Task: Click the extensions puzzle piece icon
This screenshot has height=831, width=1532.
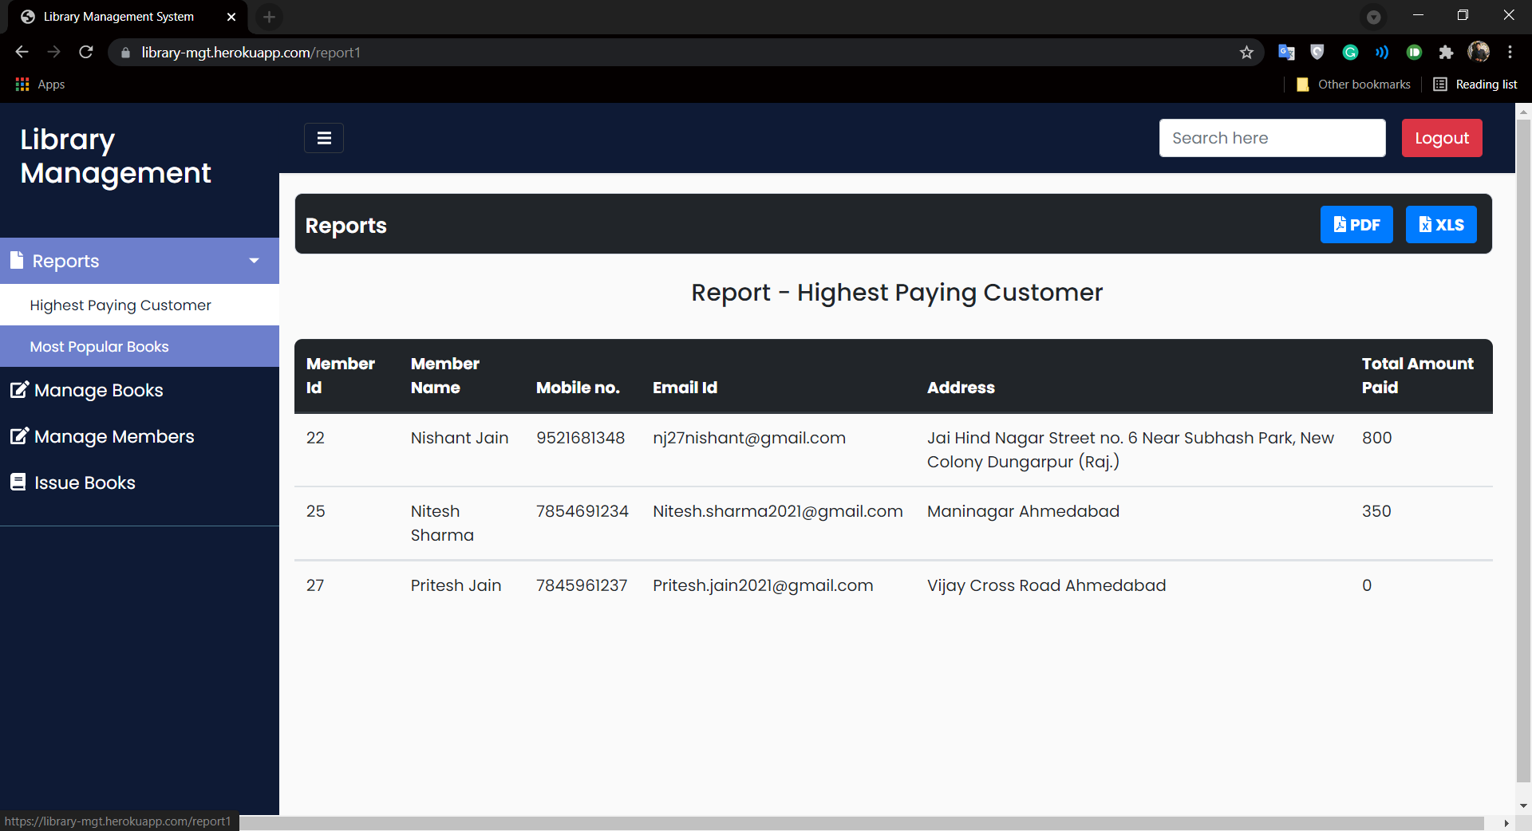Action: [x=1447, y=52]
